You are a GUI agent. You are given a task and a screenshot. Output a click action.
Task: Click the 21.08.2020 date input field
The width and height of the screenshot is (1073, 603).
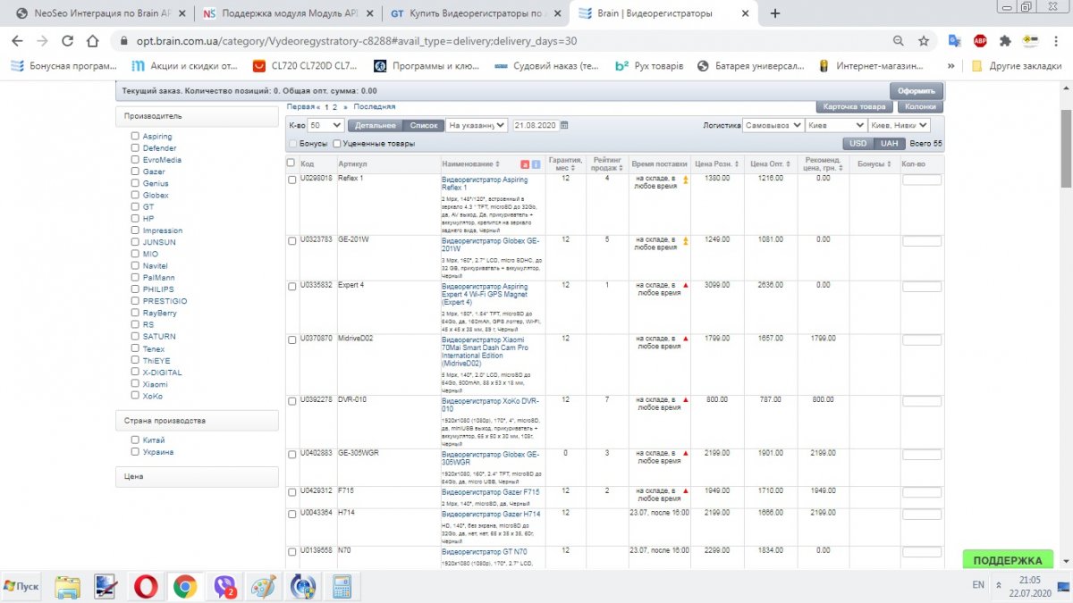(536, 125)
